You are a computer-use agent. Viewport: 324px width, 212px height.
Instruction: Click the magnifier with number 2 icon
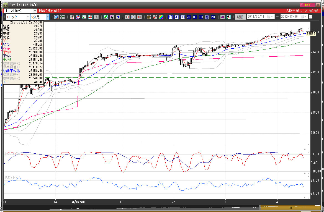click(x=78, y=17)
